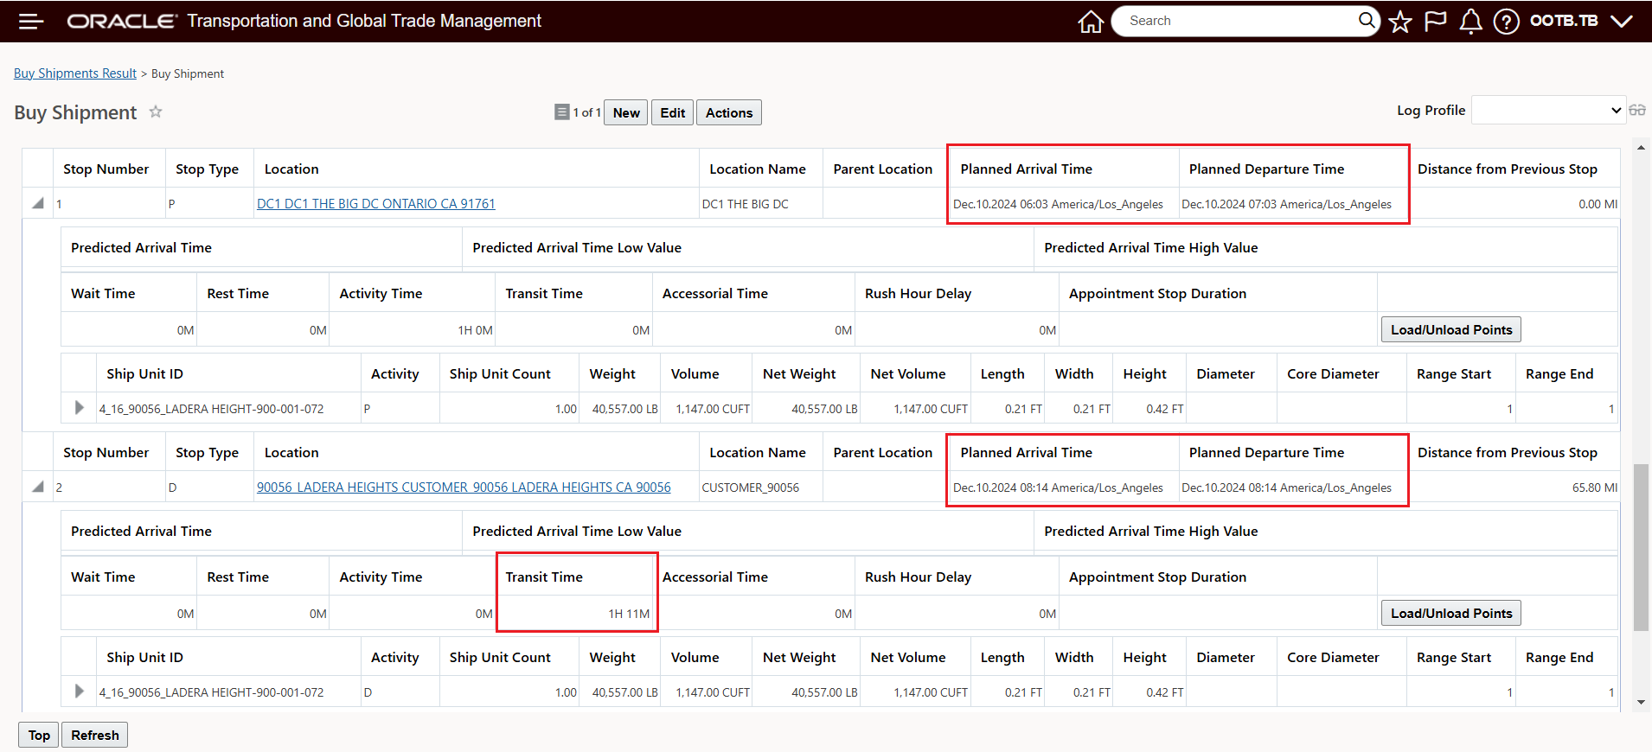Open the 90056 LADERA HEIGHTS CUSTOMER location link
The height and width of the screenshot is (752, 1652).
(464, 488)
